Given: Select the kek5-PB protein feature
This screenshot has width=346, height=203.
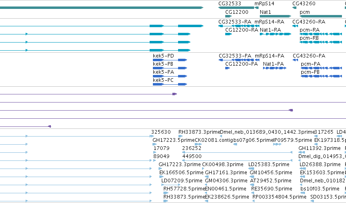Looking at the screenshot, I should tap(170, 68).
